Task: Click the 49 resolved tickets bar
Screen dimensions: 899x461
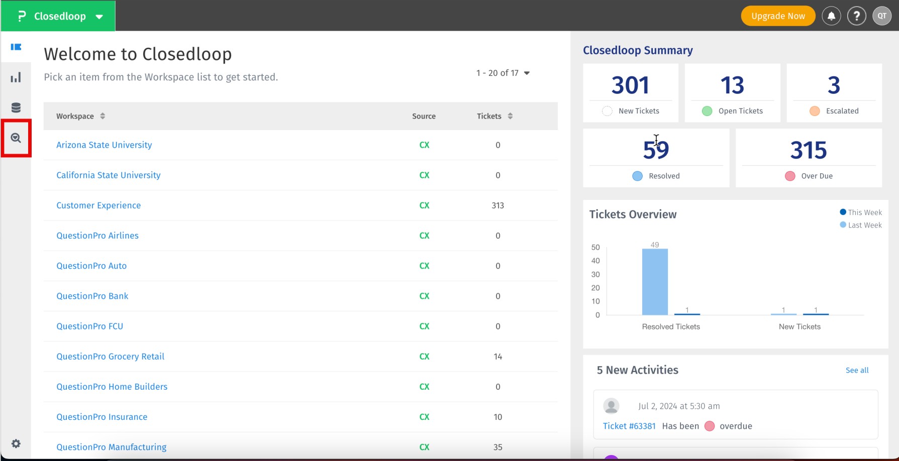Action: 655,282
